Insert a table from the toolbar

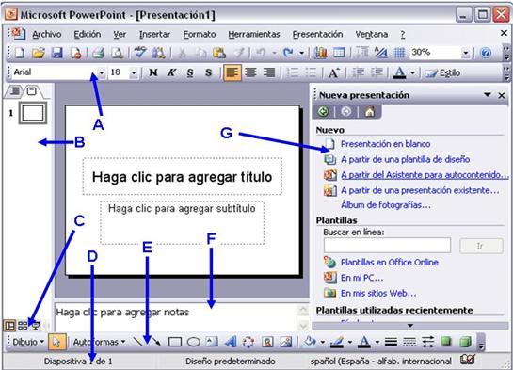tap(339, 53)
